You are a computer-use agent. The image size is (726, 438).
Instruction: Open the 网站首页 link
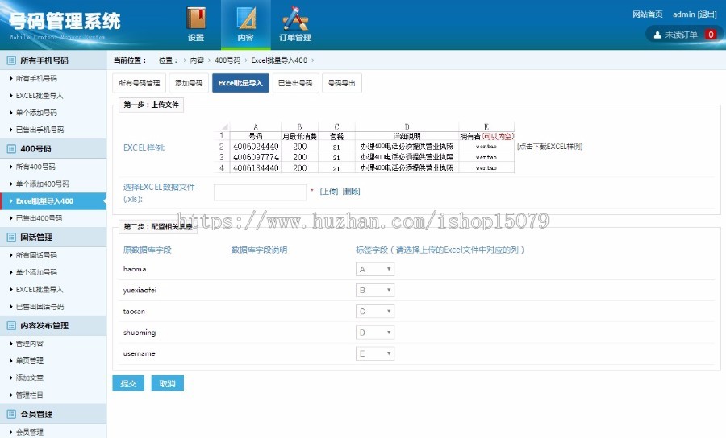[x=647, y=14]
